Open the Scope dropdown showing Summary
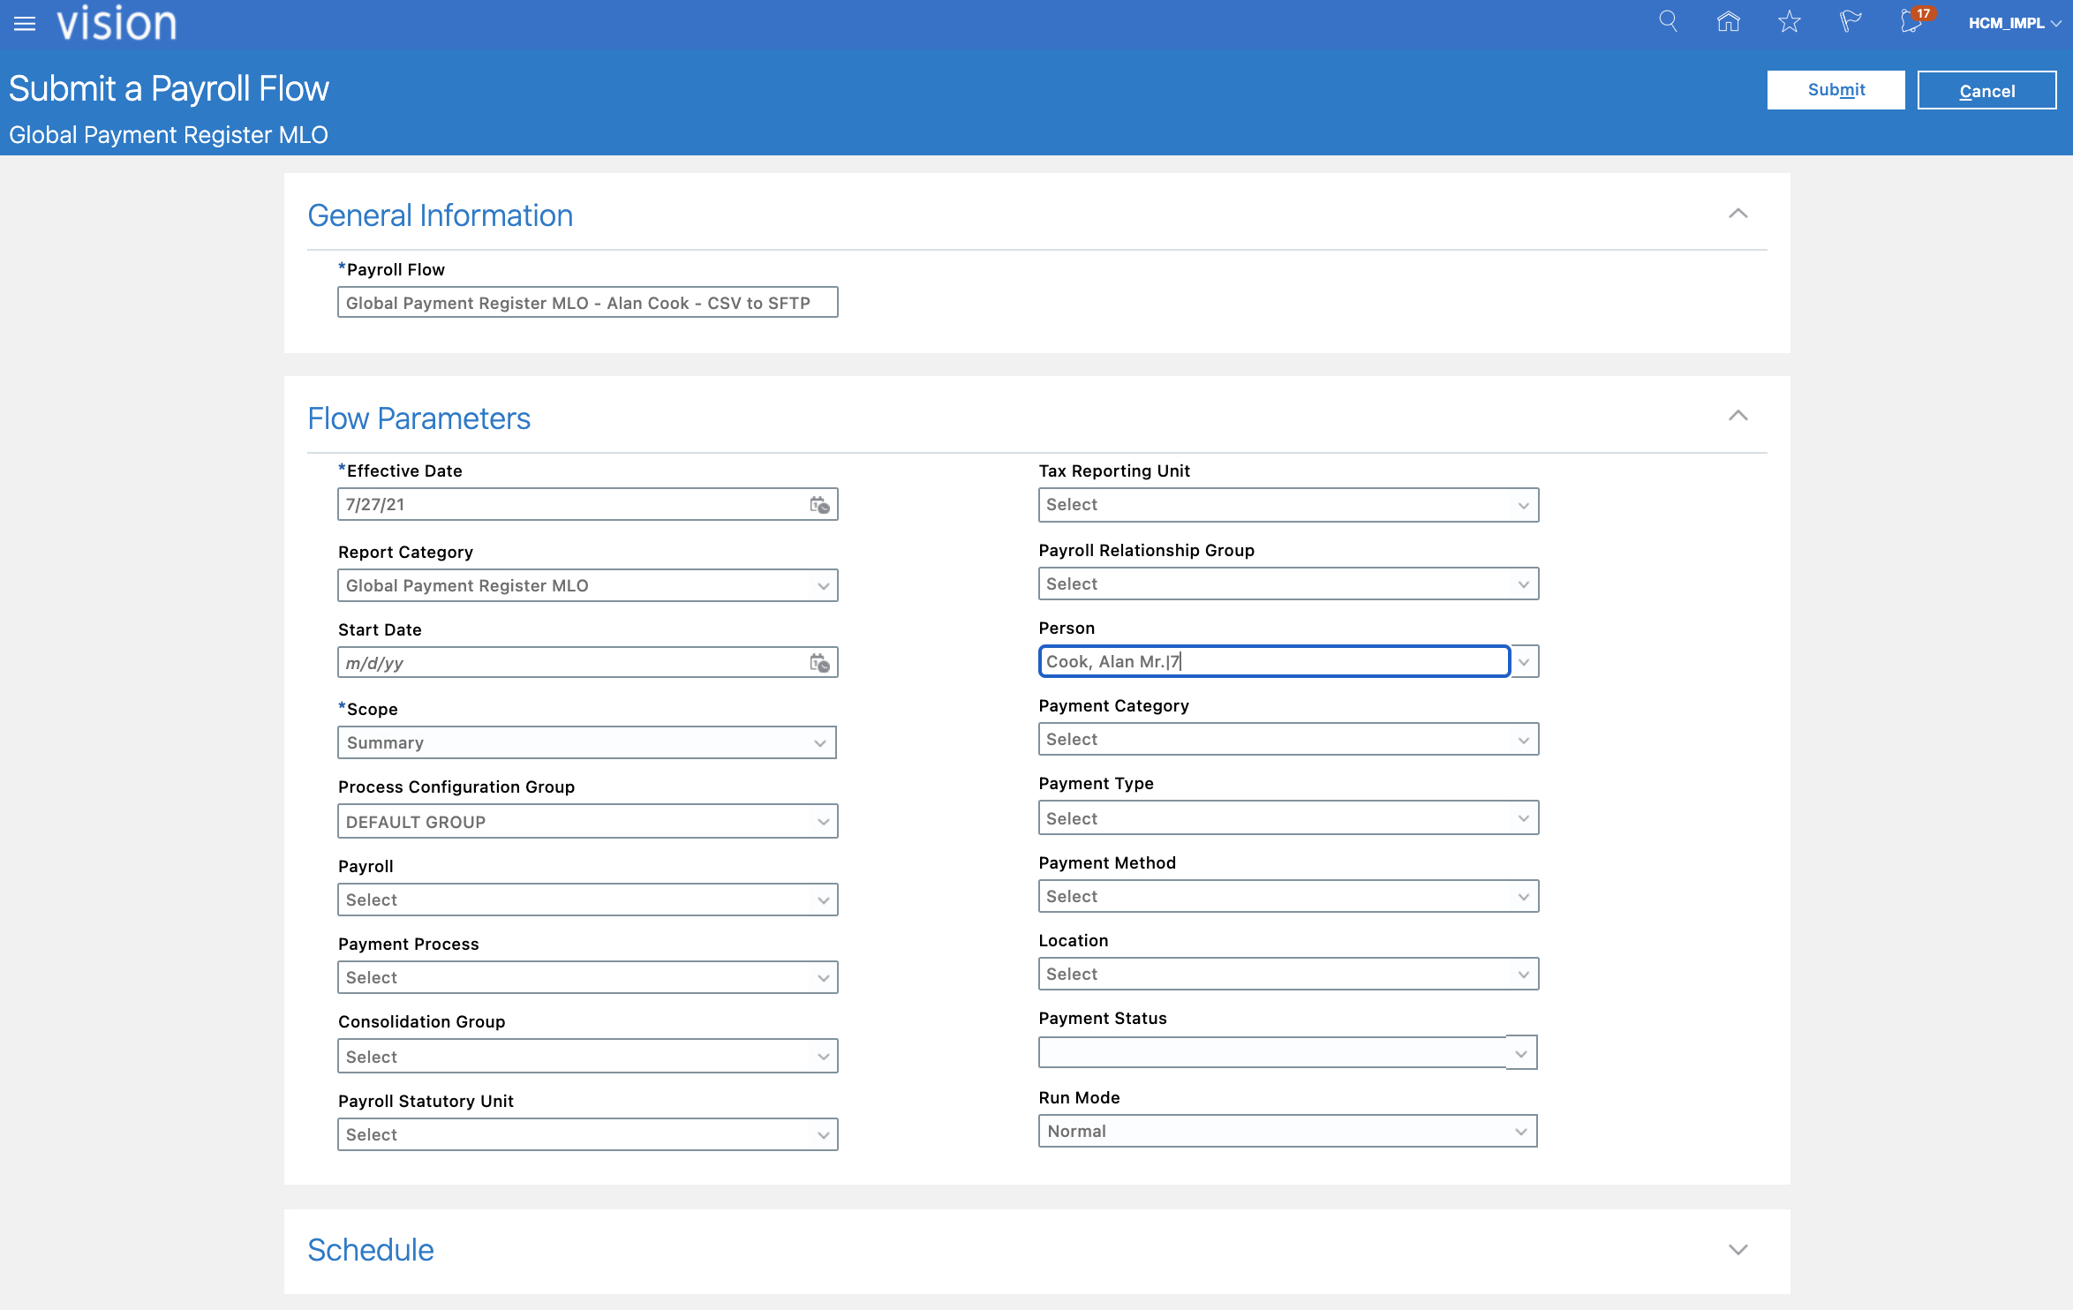 [x=587, y=743]
